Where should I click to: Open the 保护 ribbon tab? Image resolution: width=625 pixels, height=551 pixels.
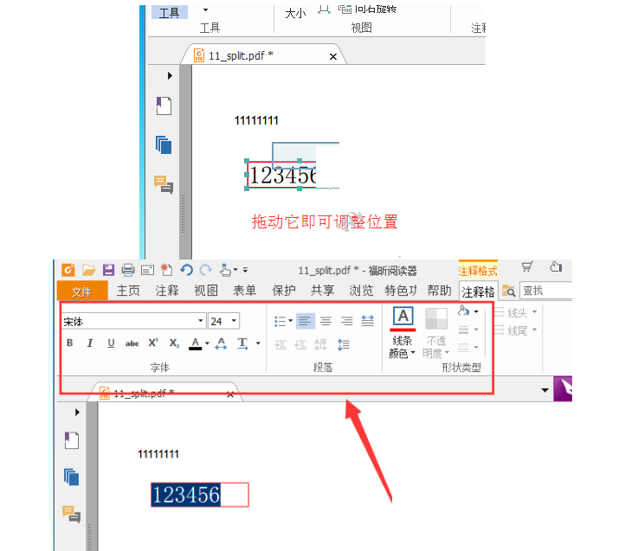[284, 291]
